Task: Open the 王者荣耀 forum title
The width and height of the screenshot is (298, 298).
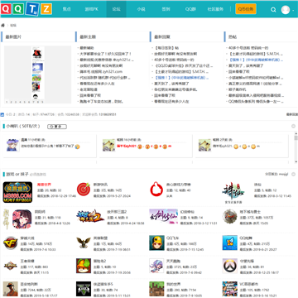Action: (x=27, y=261)
